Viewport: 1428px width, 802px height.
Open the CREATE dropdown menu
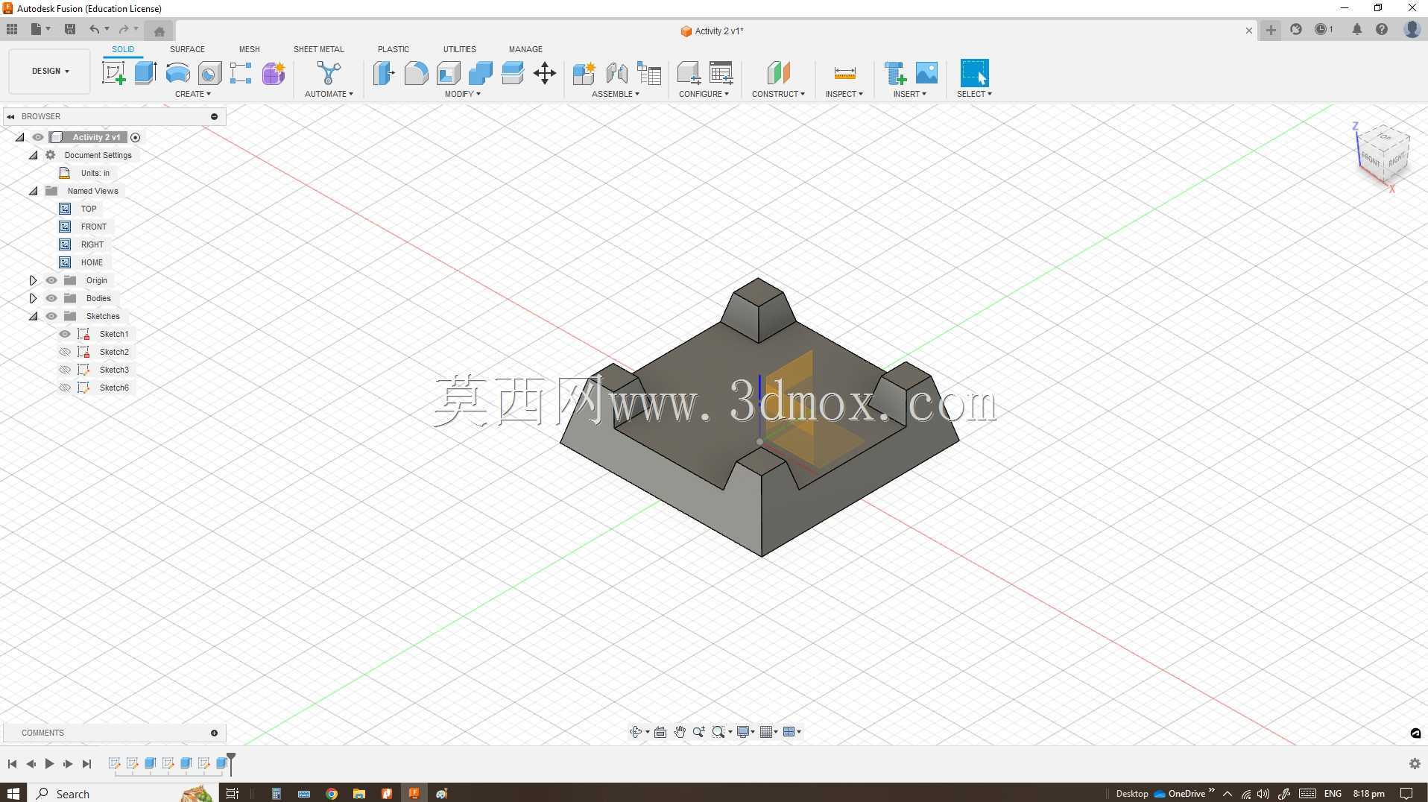[x=193, y=94]
